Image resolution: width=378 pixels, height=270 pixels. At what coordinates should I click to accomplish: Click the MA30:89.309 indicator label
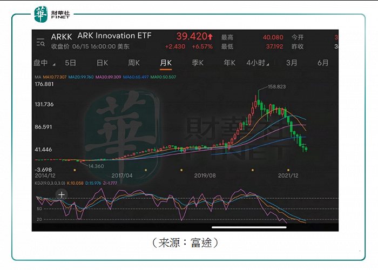tap(108, 77)
